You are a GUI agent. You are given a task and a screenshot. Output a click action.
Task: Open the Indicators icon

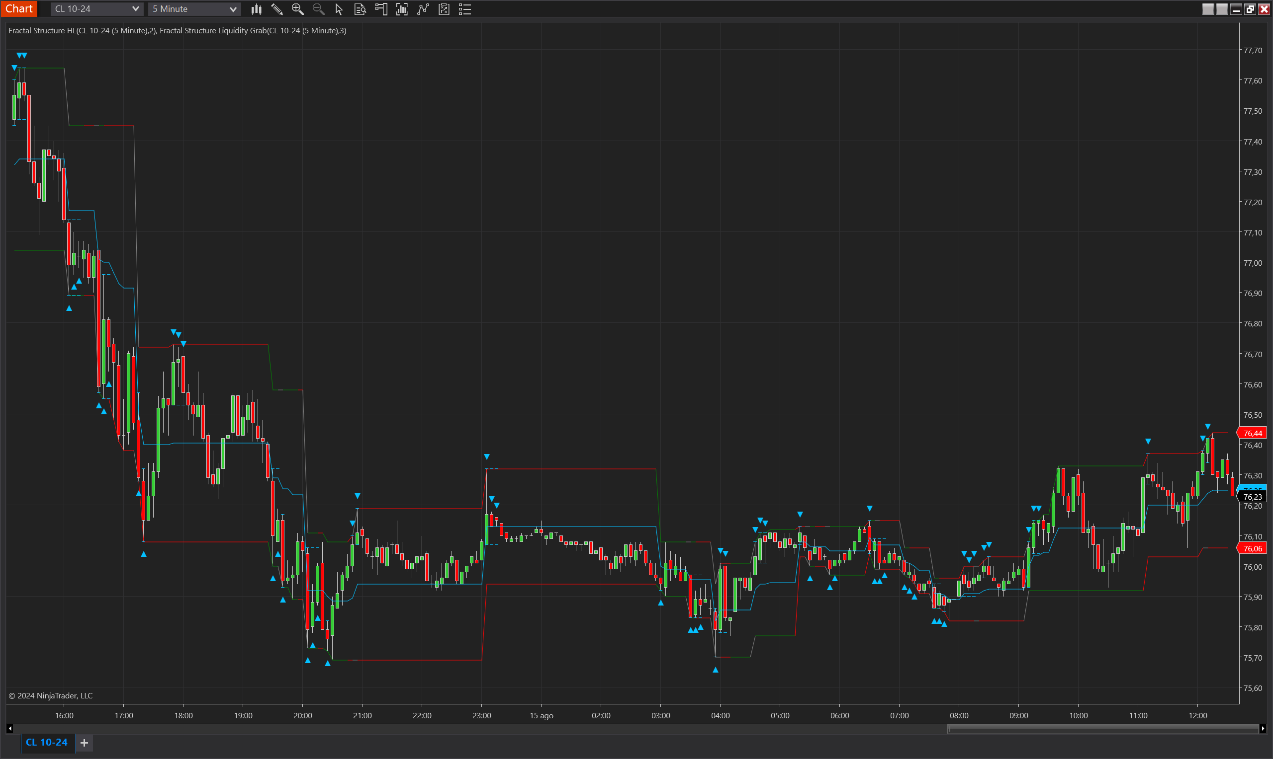coord(402,9)
